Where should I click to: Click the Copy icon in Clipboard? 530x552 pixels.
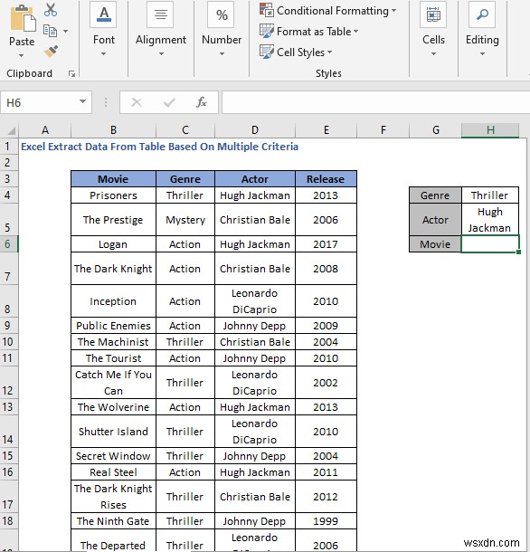click(x=50, y=31)
